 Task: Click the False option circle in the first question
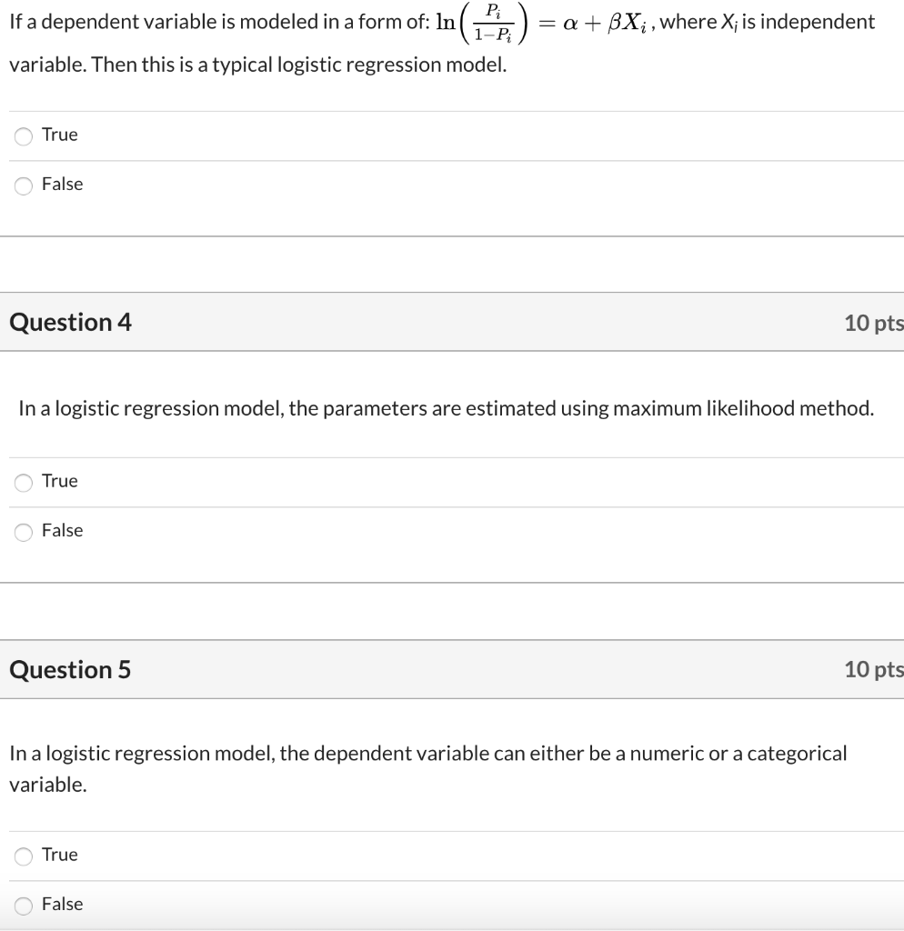click(23, 185)
